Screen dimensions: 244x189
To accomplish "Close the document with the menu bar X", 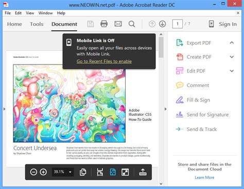I will point(238,13).
